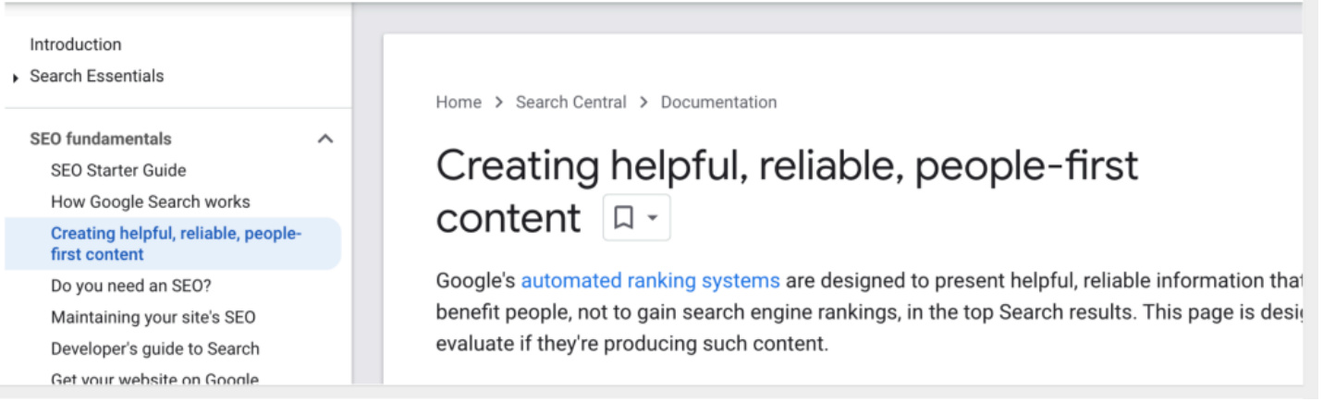The width and height of the screenshot is (1323, 402).
Task: Open the Introduction page in sidebar
Action: (x=75, y=44)
